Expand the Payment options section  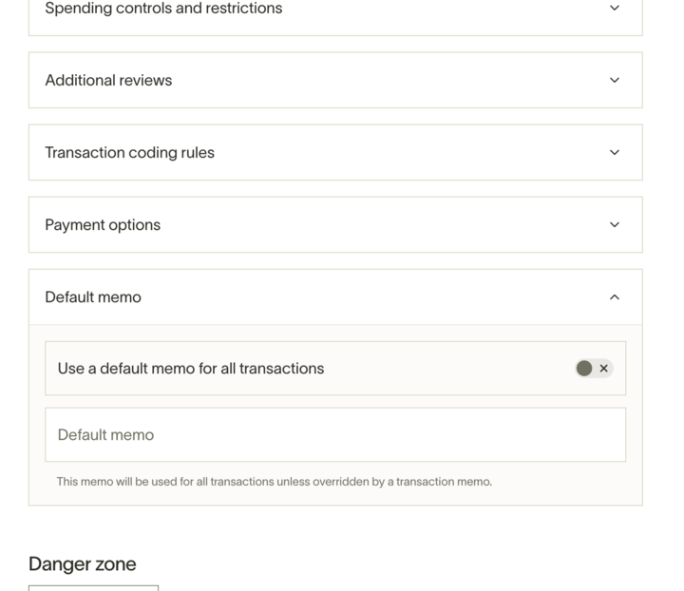tap(335, 225)
